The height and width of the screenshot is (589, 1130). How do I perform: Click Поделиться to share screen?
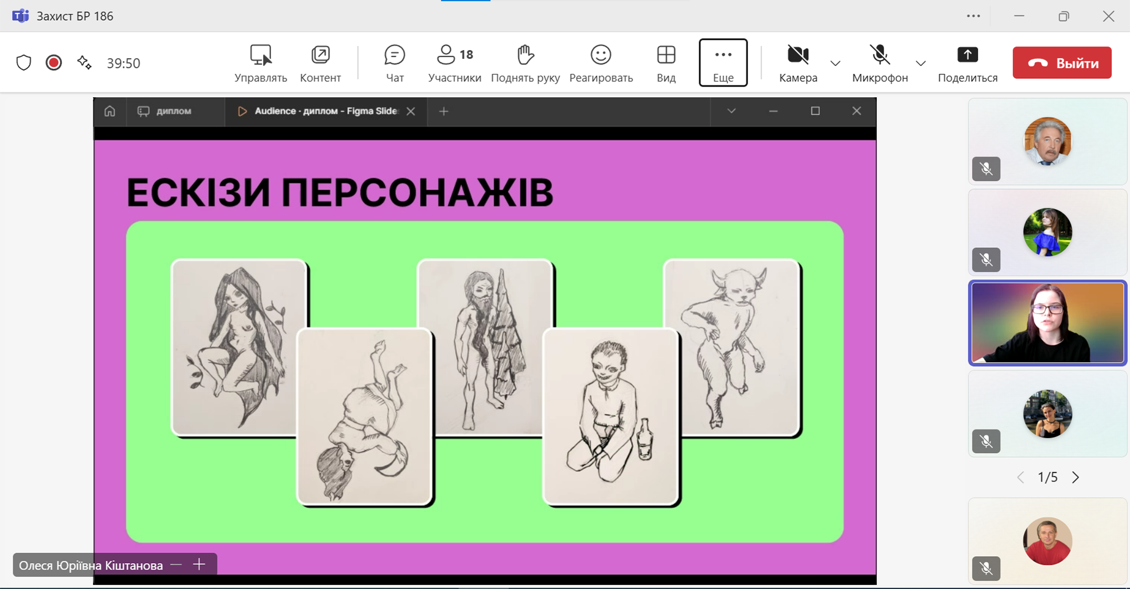coord(967,62)
